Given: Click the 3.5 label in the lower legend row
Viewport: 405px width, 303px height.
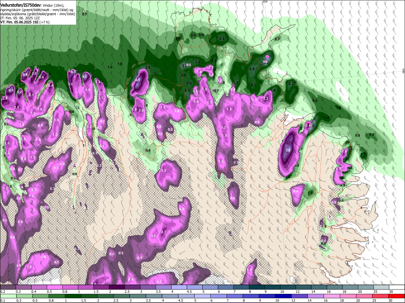Looking at the screenshot, I should pyautogui.click(x=148, y=300).
